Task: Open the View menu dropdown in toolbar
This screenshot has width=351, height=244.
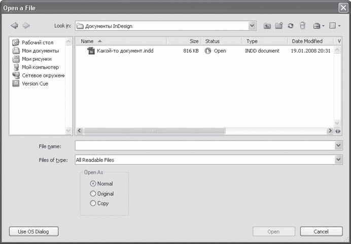Action: (x=334, y=25)
